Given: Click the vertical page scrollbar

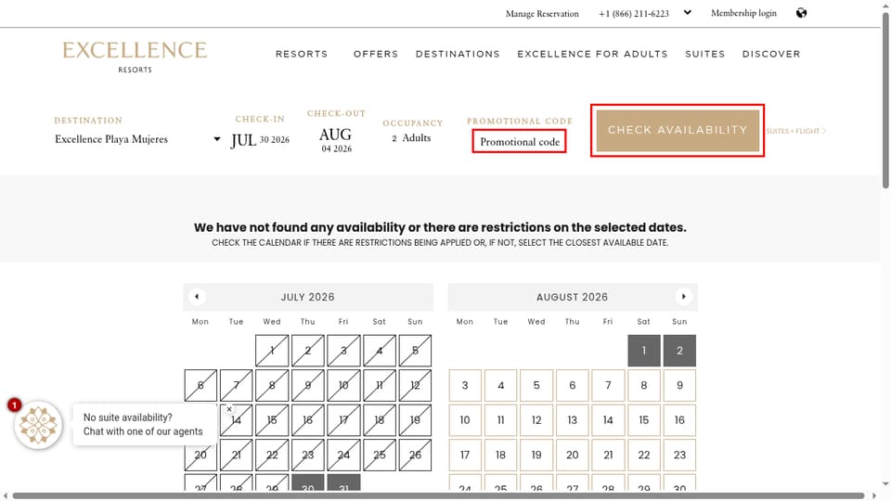Looking at the screenshot, I should click(885, 102).
